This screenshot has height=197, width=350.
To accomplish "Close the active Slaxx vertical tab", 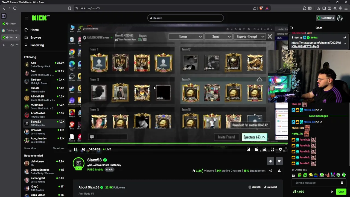I will tap(16, 37).
